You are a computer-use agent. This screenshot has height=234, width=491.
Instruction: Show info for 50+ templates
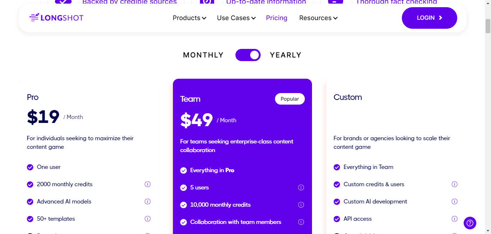147,219
